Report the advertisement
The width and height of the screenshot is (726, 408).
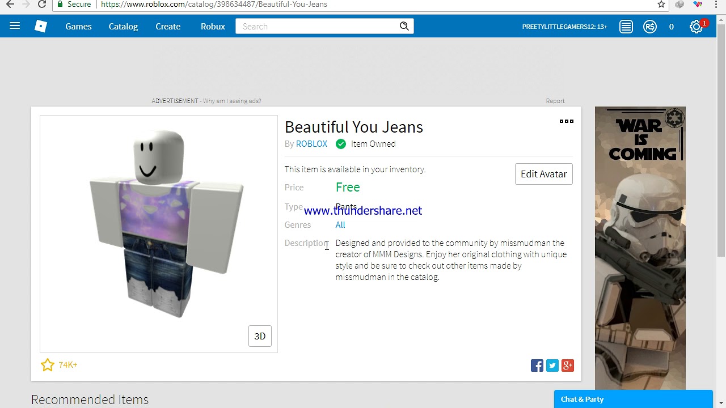click(555, 101)
